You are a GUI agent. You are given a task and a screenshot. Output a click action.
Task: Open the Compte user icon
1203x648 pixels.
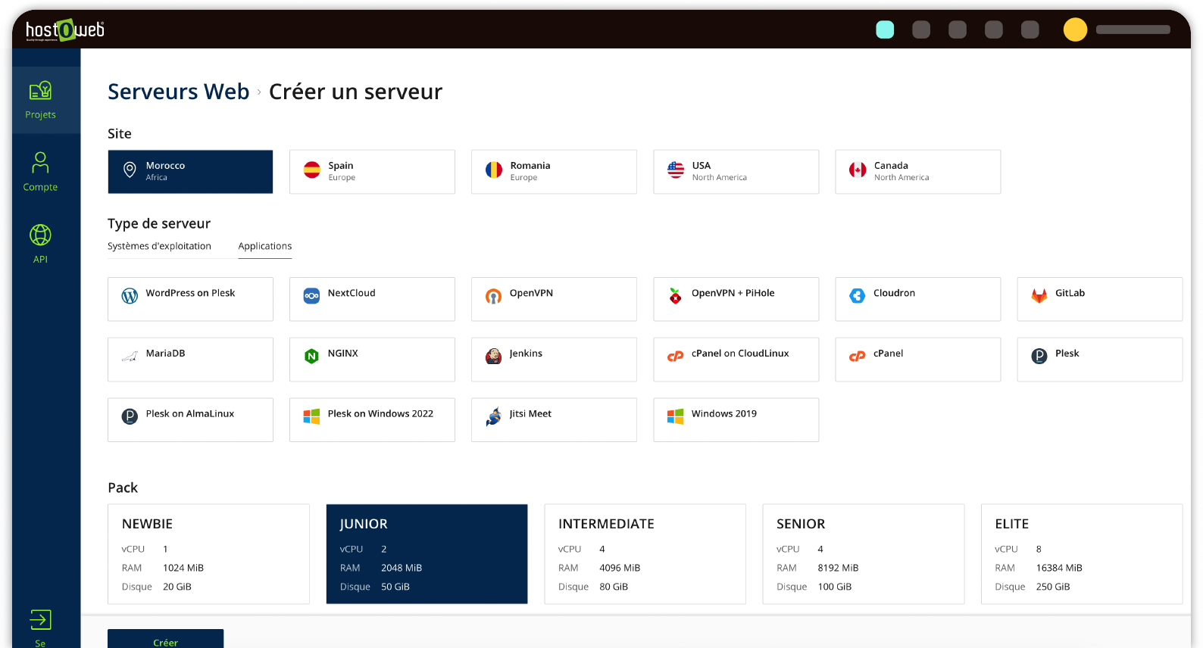click(x=40, y=163)
